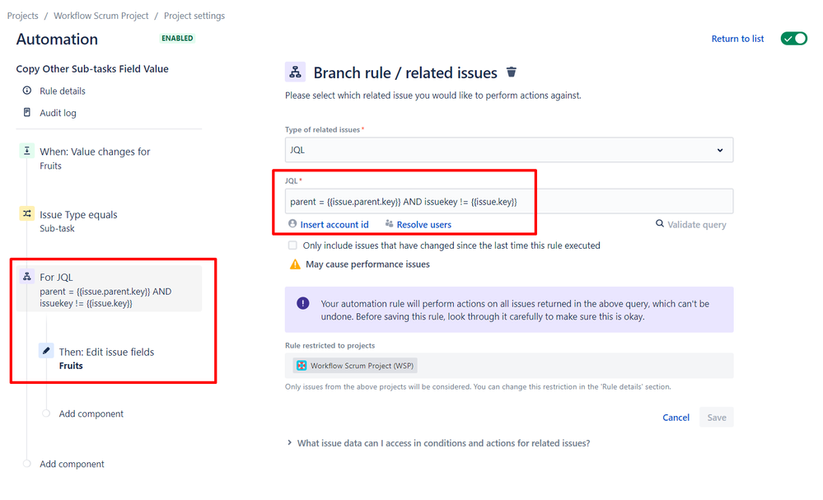
Task: Click the 'Return to list' link
Action: pos(737,38)
